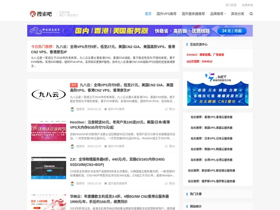
Task: Open ZJI article thumbnail
Action: pyautogui.click(x=49, y=168)
